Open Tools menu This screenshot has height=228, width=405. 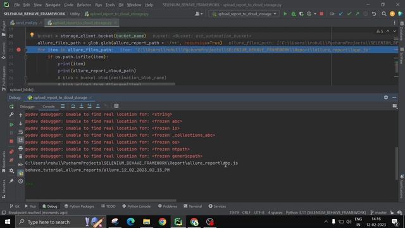click(110, 5)
